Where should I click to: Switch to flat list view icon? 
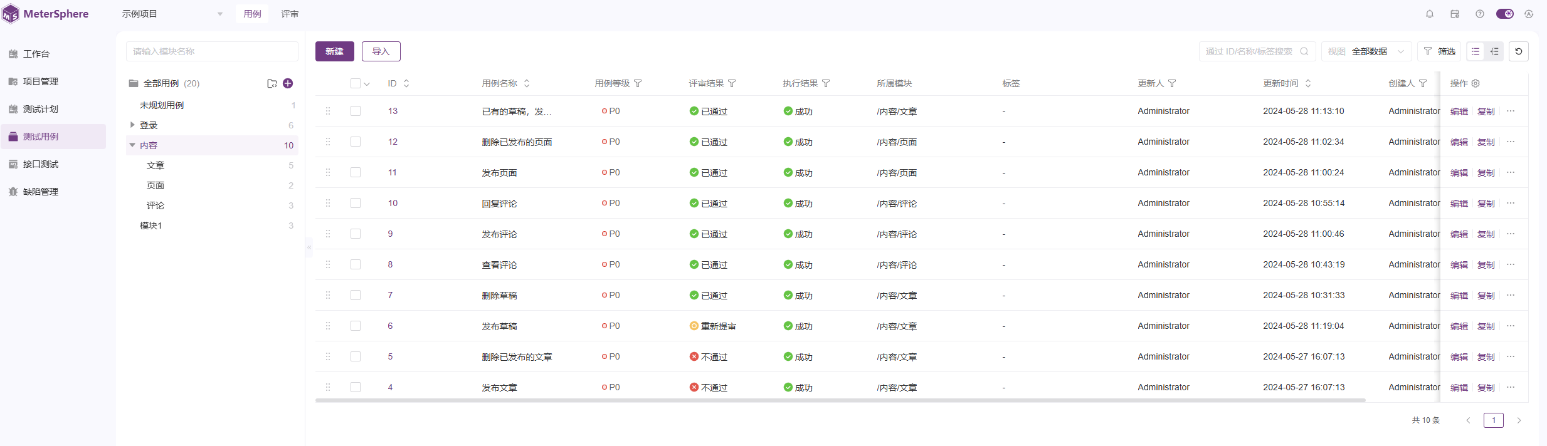click(1476, 51)
